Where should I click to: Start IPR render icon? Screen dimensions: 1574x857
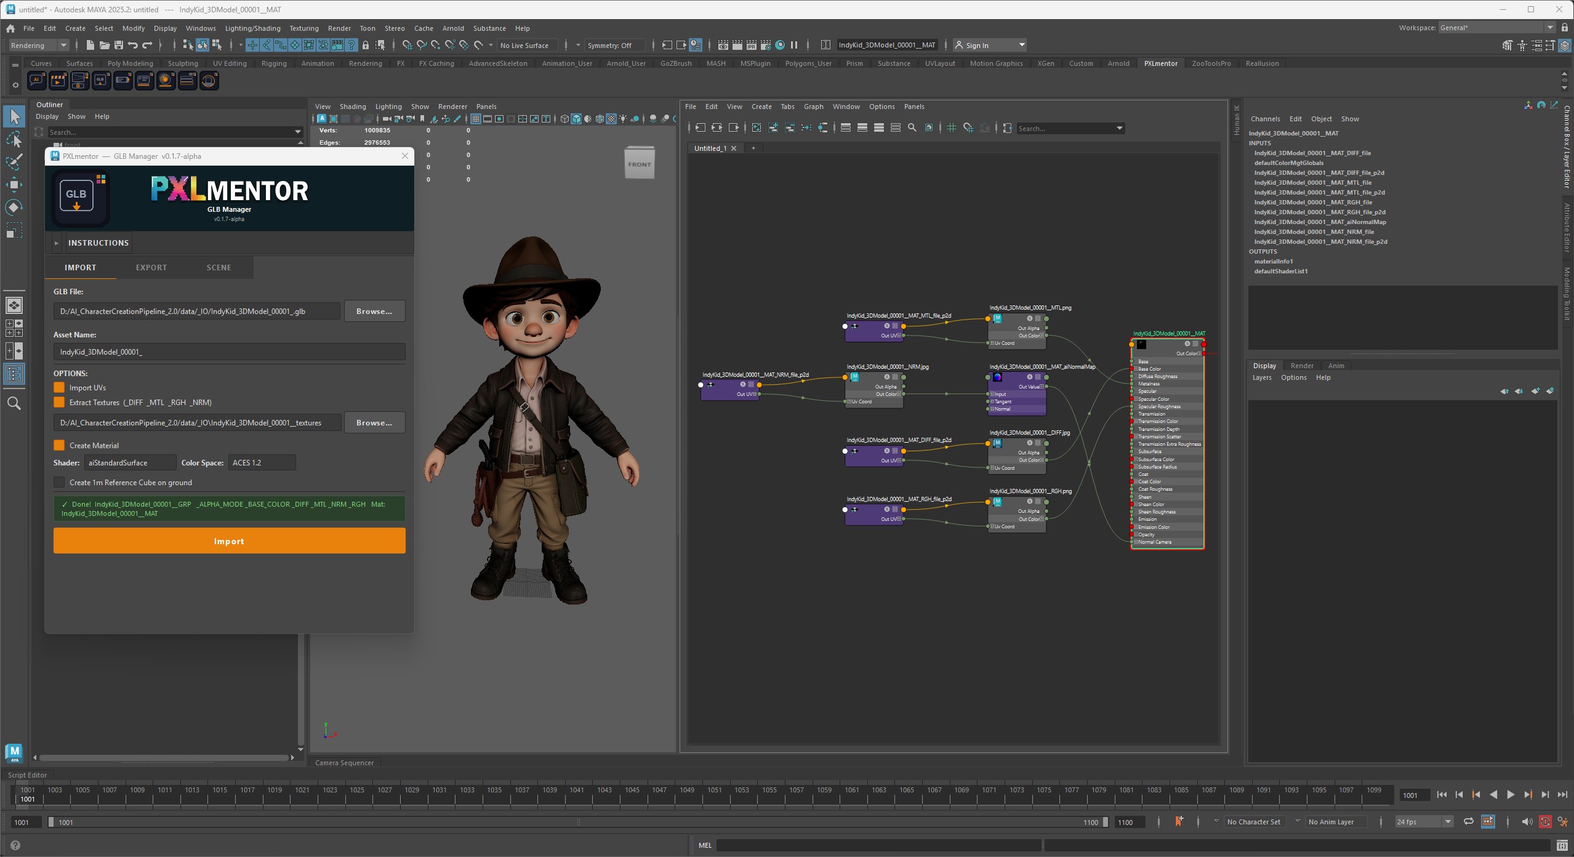(x=751, y=45)
